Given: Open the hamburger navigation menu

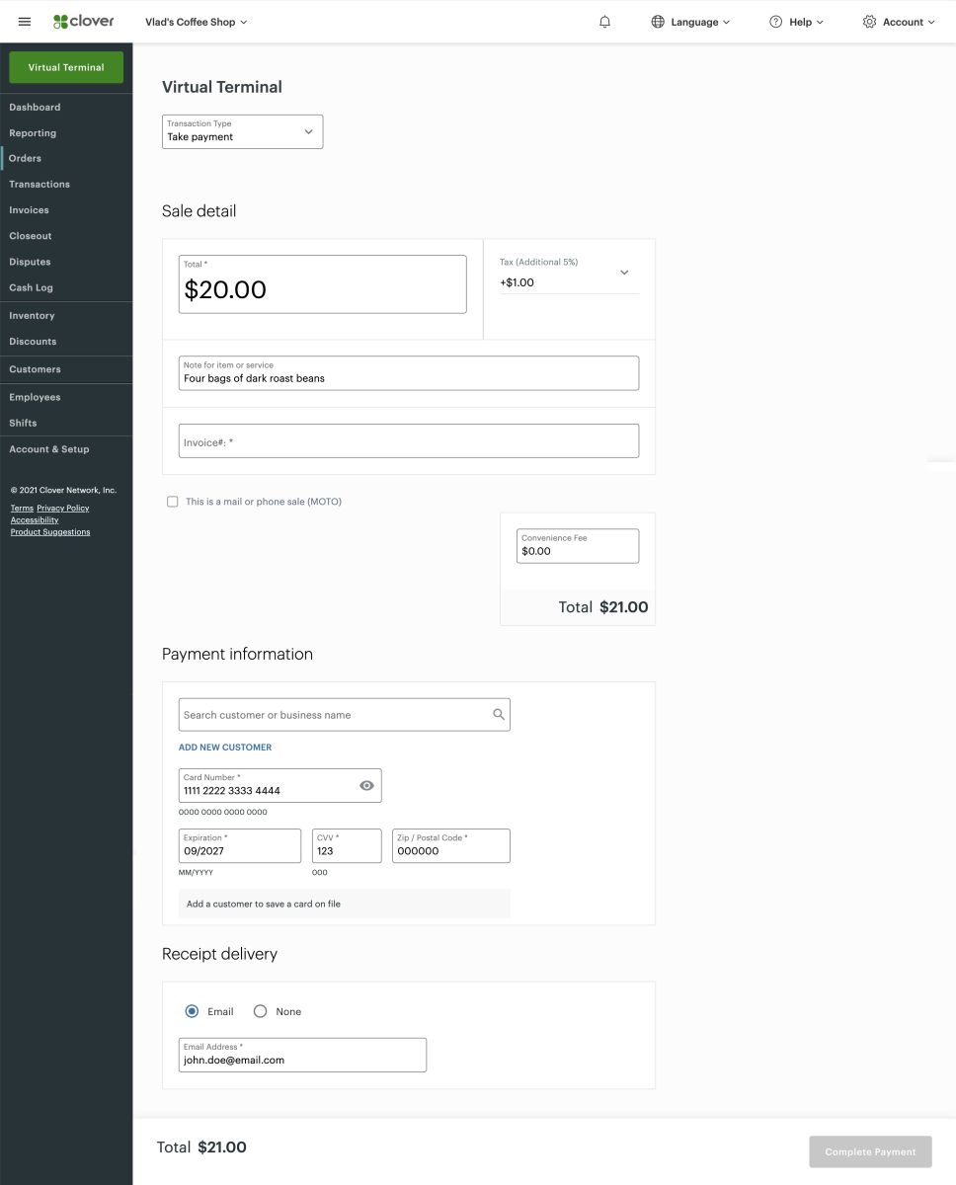Looking at the screenshot, I should (25, 22).
